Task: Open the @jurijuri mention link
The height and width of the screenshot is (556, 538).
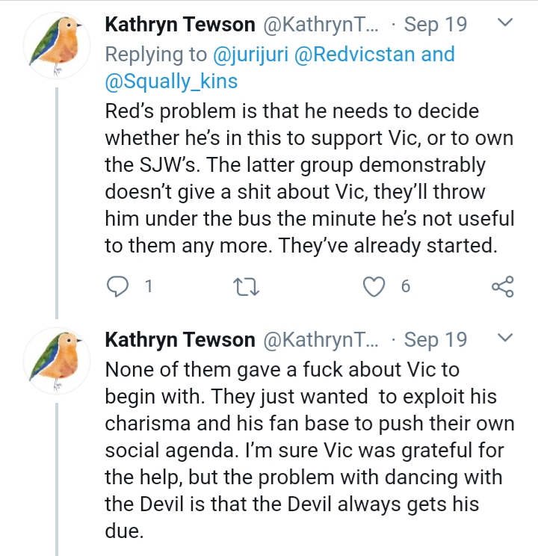Action: [250, 55]
